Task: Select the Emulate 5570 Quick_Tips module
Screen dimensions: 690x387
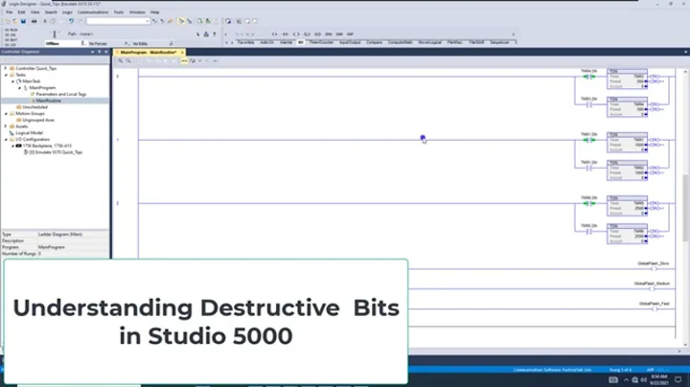Action: pos(56,152)
